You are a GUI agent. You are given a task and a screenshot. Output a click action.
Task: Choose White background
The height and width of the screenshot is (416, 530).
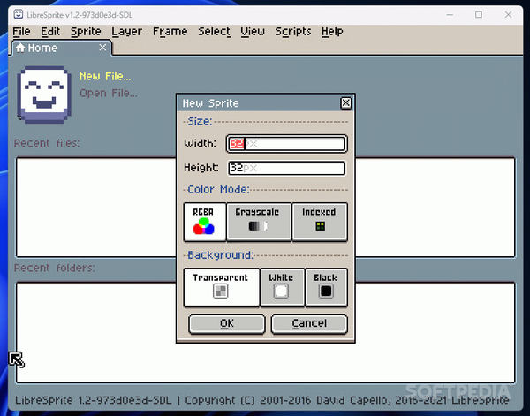click(x=282, y=288)
